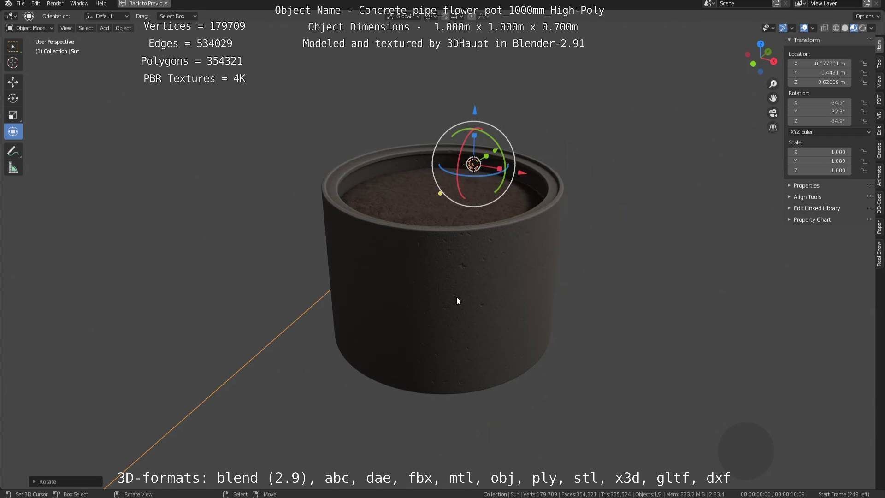Toggle show overlays button

[x=804, y=28]
